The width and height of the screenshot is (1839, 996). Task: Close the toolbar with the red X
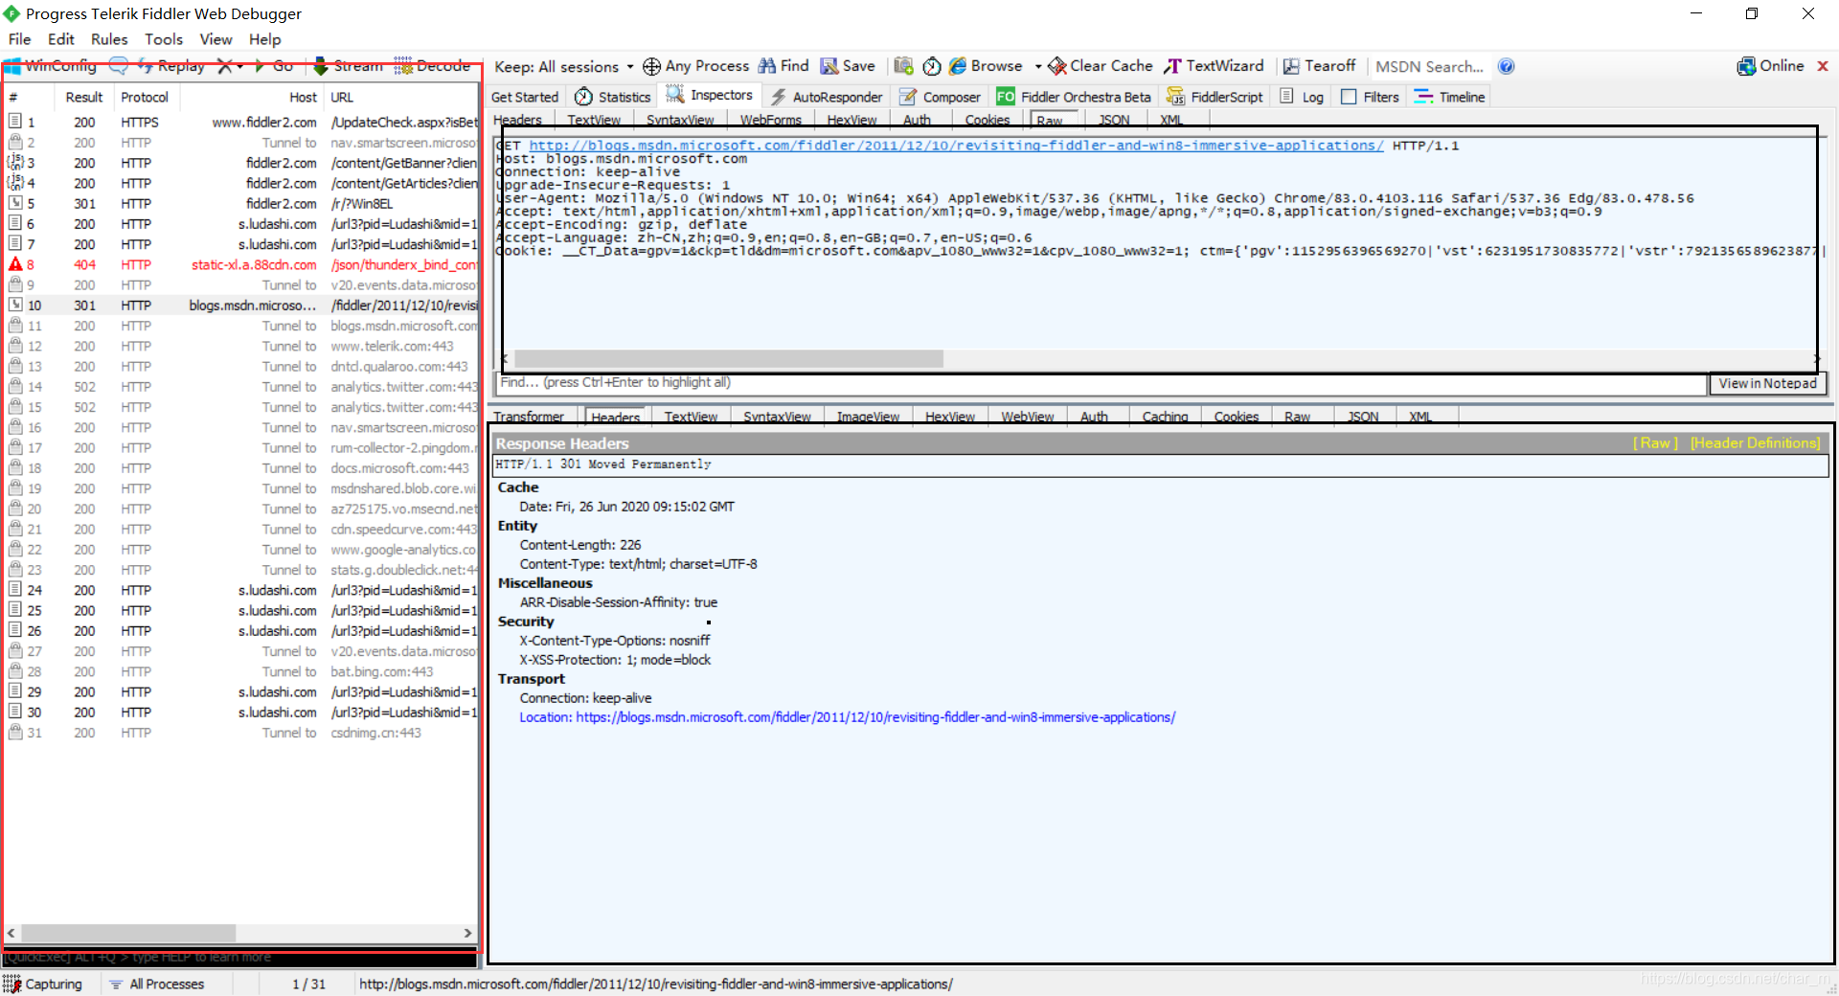[1823, 66]
